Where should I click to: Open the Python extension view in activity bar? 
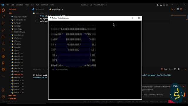pos(3,56)
